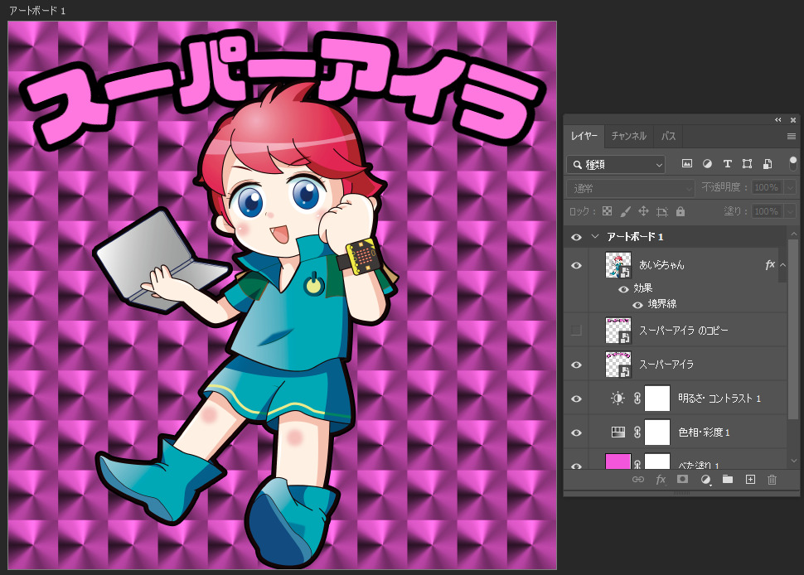Hide the べた塗り 1 fill layer
The image size is (804, 575).
(x=576, y=466)
